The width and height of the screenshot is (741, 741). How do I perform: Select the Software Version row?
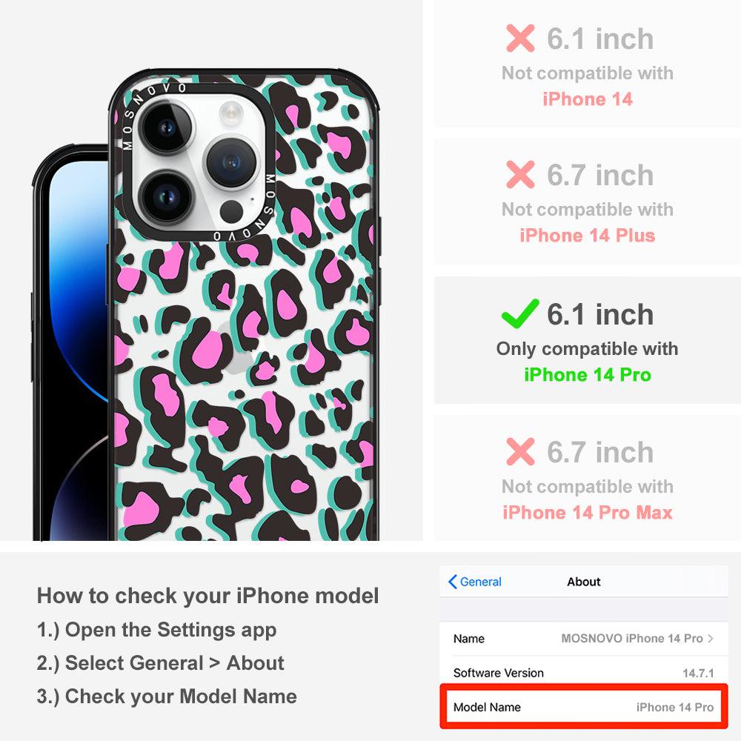coord(583,673)
